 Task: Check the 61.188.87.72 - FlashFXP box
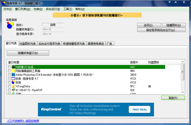pyautogui.click(x=9, y=90)
